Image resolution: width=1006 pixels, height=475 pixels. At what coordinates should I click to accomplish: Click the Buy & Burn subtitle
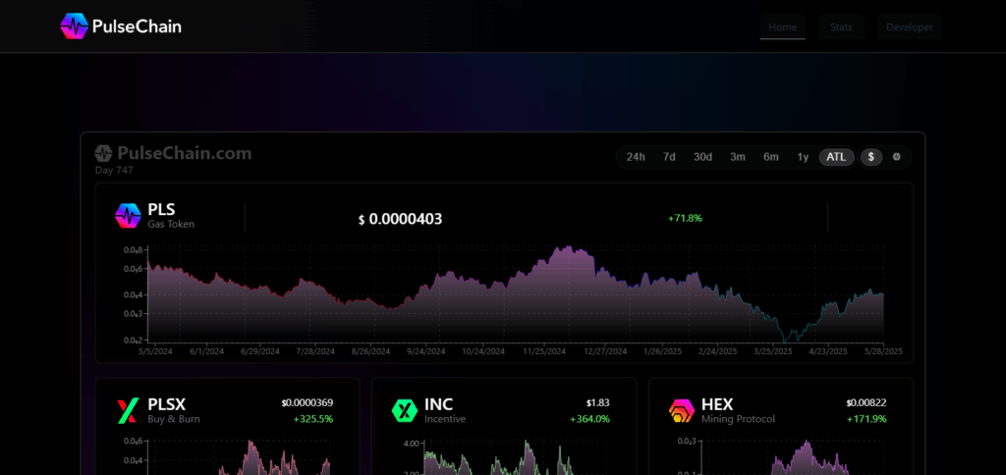click(x=174, y=419)
